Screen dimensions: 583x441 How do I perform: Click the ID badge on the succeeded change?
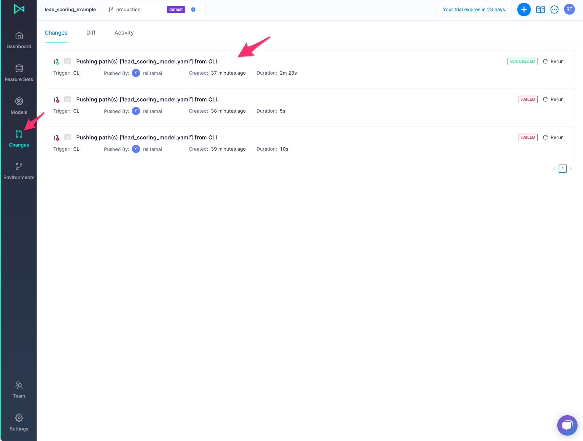tap(67, 61)
